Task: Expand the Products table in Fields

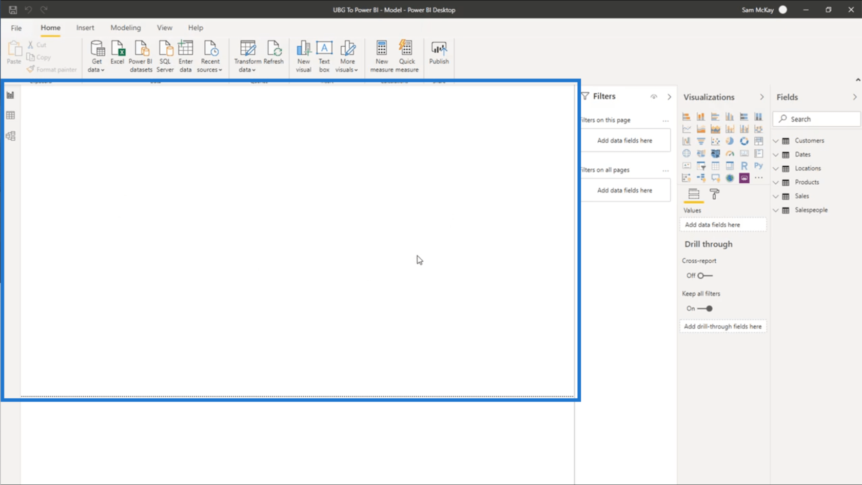Action: pyautogui.click(x=776, y=182)
